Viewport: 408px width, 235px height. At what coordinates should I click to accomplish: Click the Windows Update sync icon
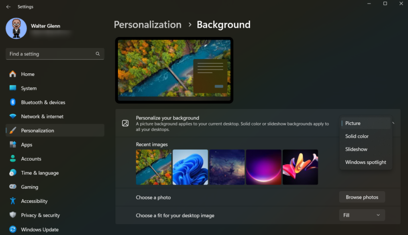[x=13, y=229]
